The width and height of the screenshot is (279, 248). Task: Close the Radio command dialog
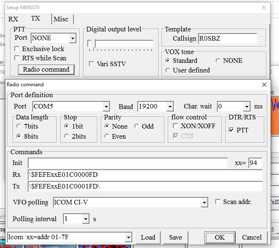pyautogui.click(x=264, y=85)
